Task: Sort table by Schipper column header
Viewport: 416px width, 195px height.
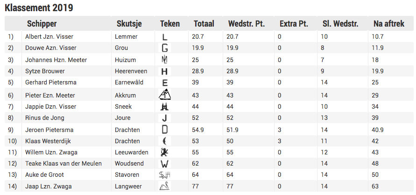Action: click(x=42, y=24)
